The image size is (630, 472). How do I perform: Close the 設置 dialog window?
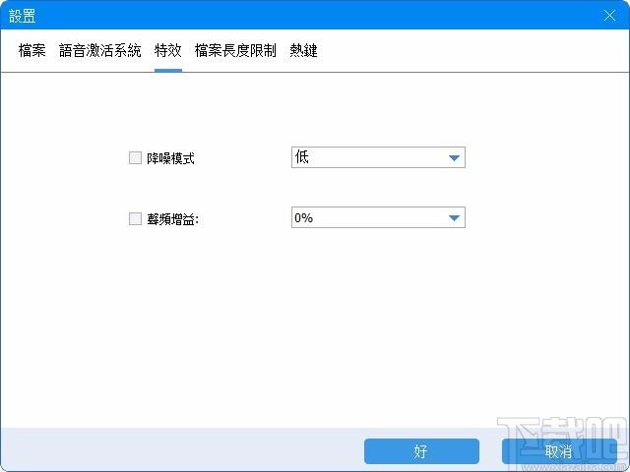click(609, 16)
